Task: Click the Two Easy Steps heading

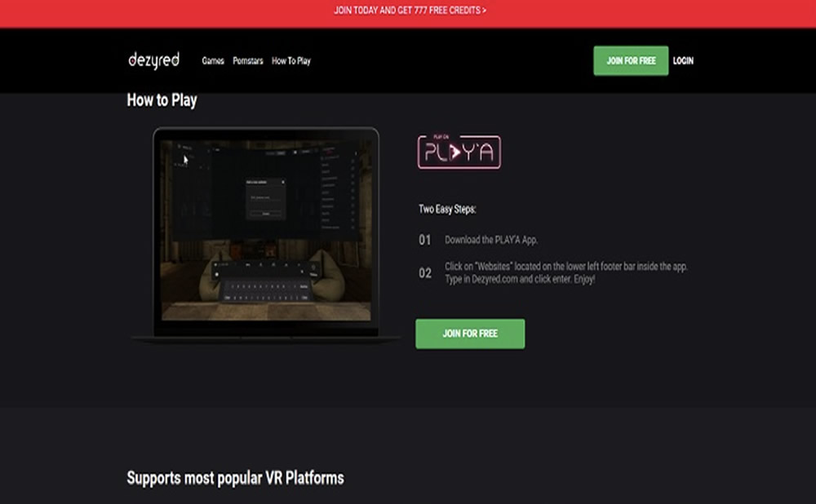Action: pyautogui.click(x=447, y=210)
